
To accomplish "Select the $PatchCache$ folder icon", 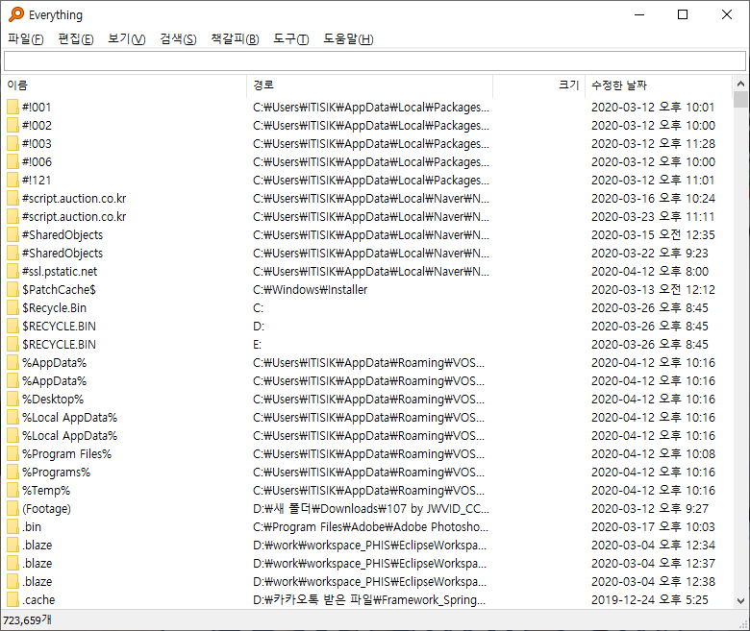I will pos(12,289).
